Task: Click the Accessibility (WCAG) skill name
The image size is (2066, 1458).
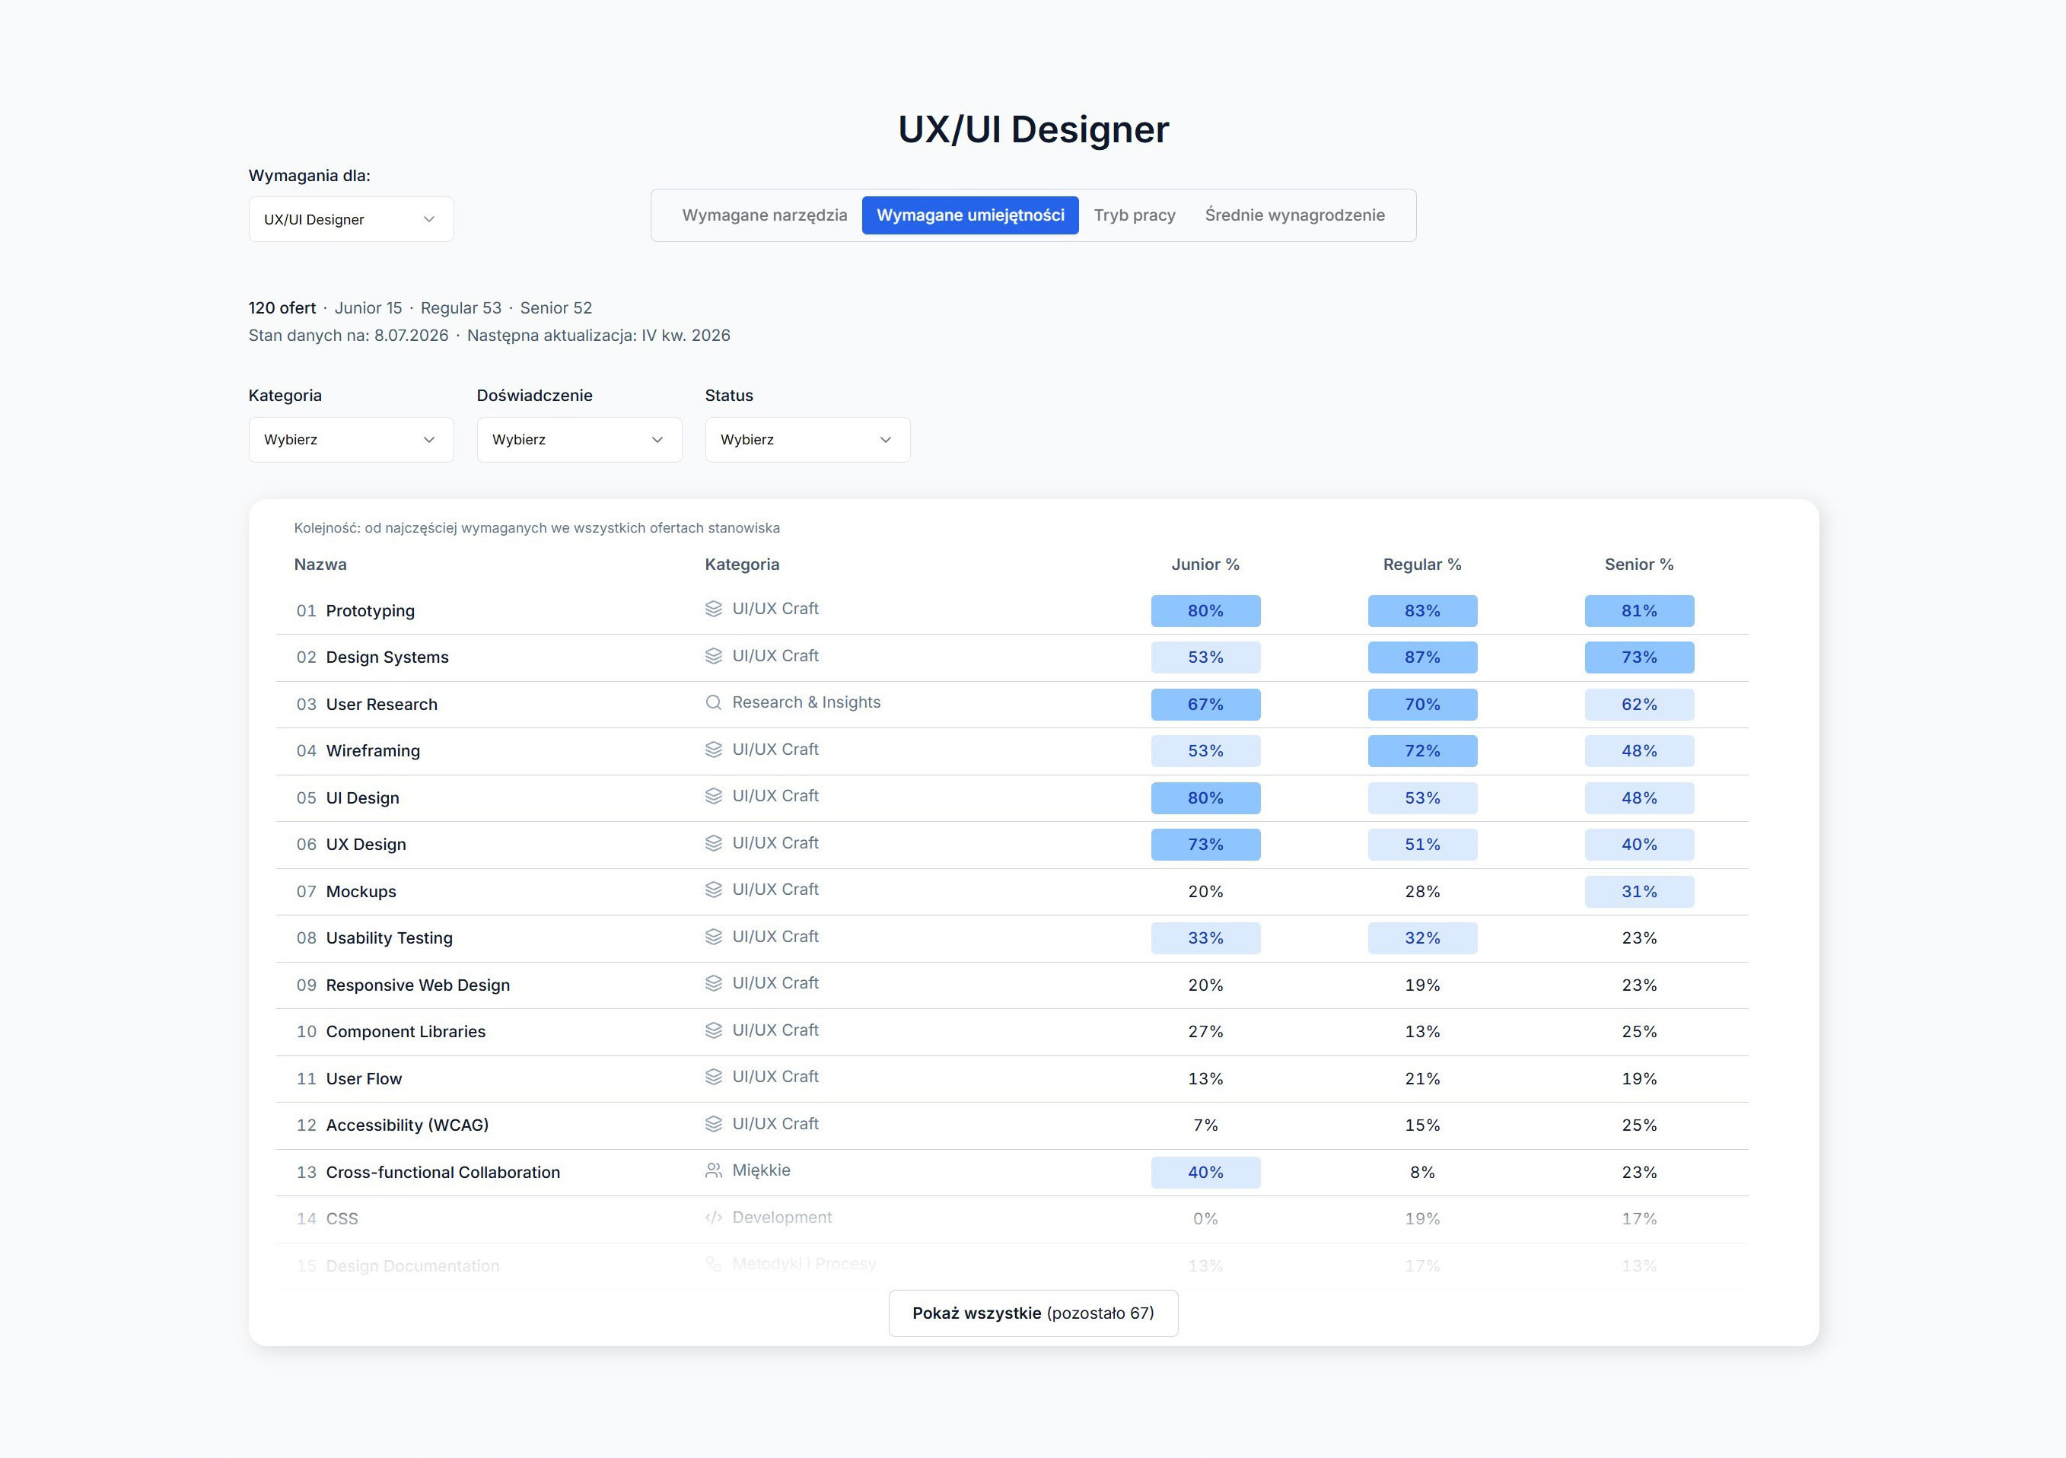Action: pyautogui.click(x=406, y=1125)
